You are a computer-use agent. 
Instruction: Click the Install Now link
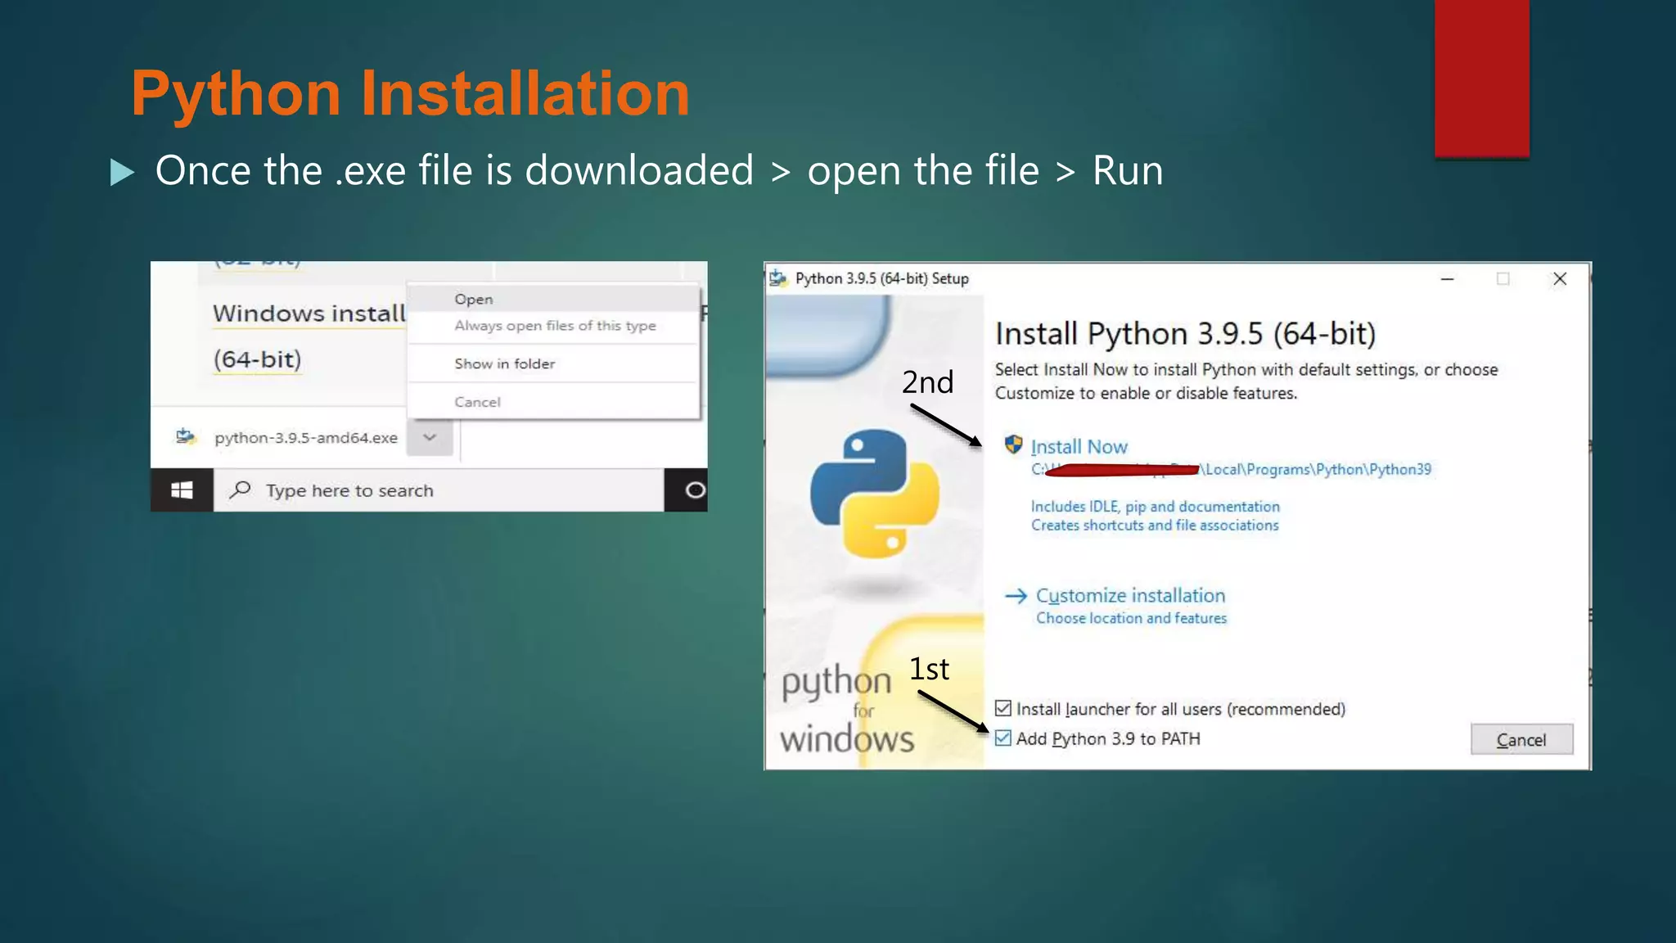click(x=1079, y=447)
